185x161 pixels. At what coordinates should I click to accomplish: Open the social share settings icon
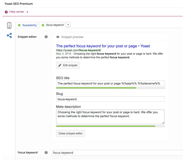9,35
